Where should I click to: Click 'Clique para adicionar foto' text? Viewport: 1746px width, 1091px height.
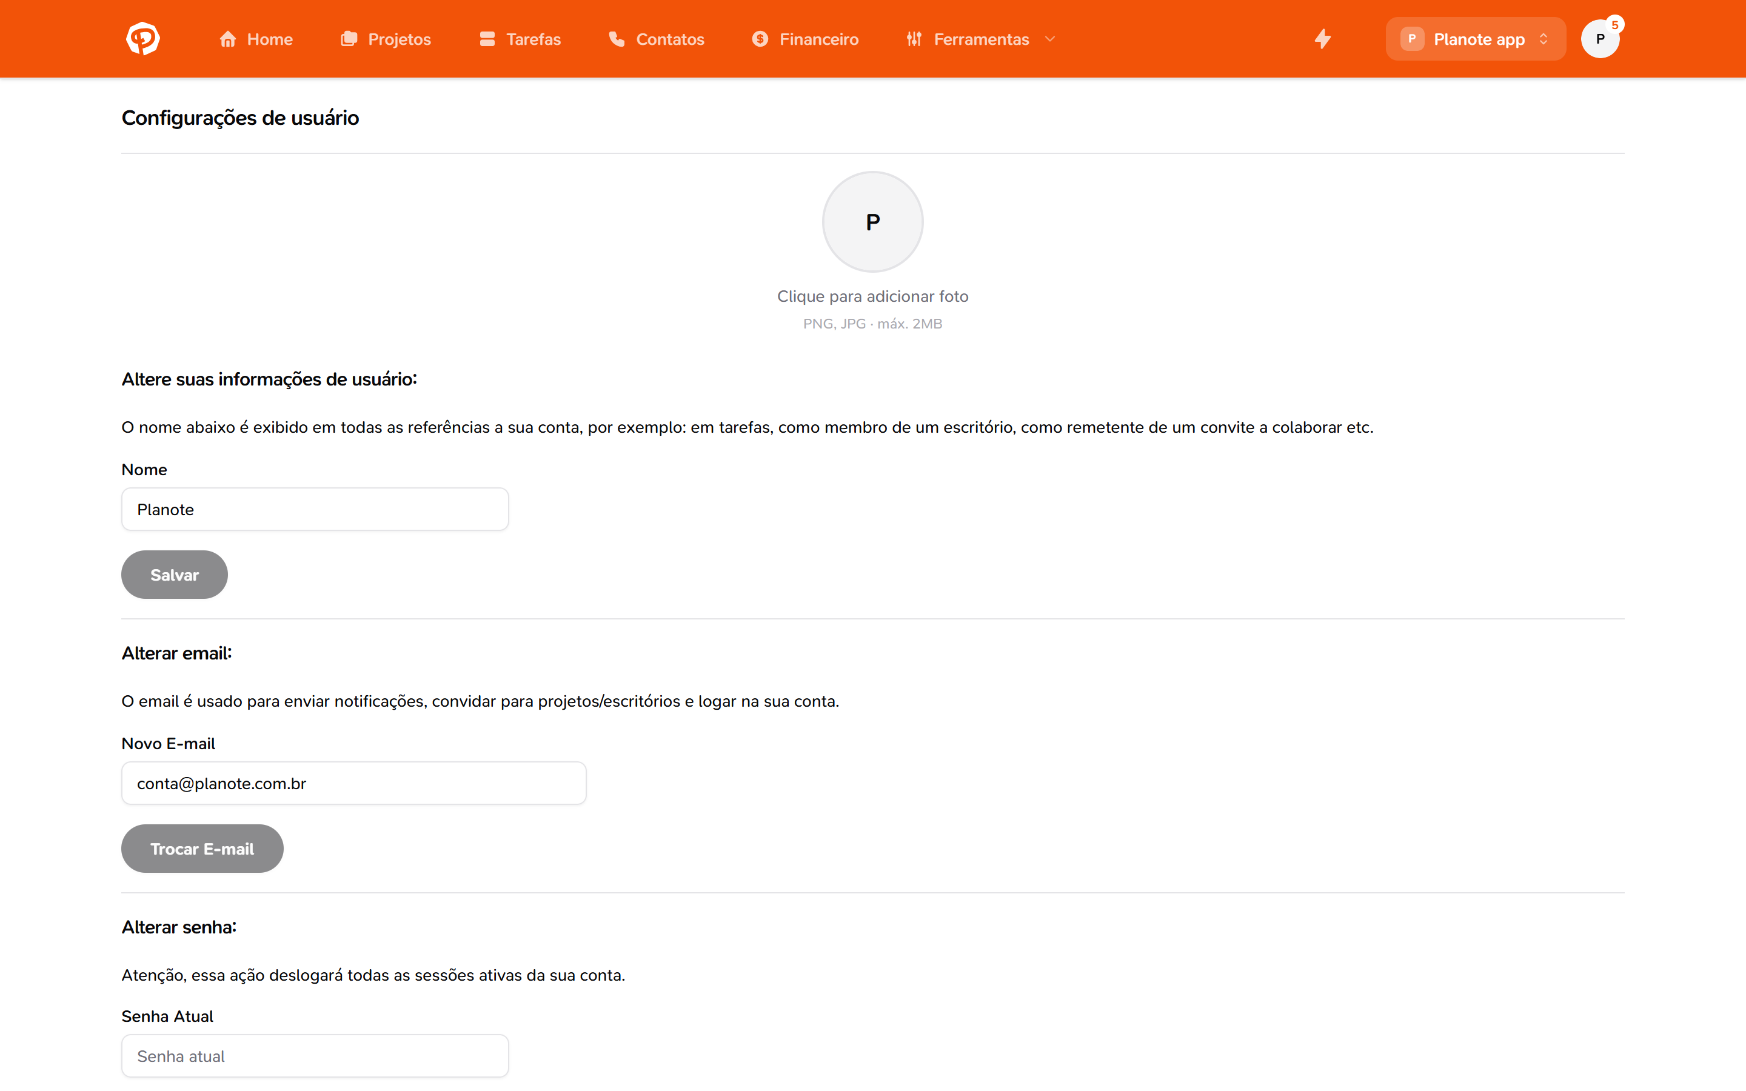(873, 296)
